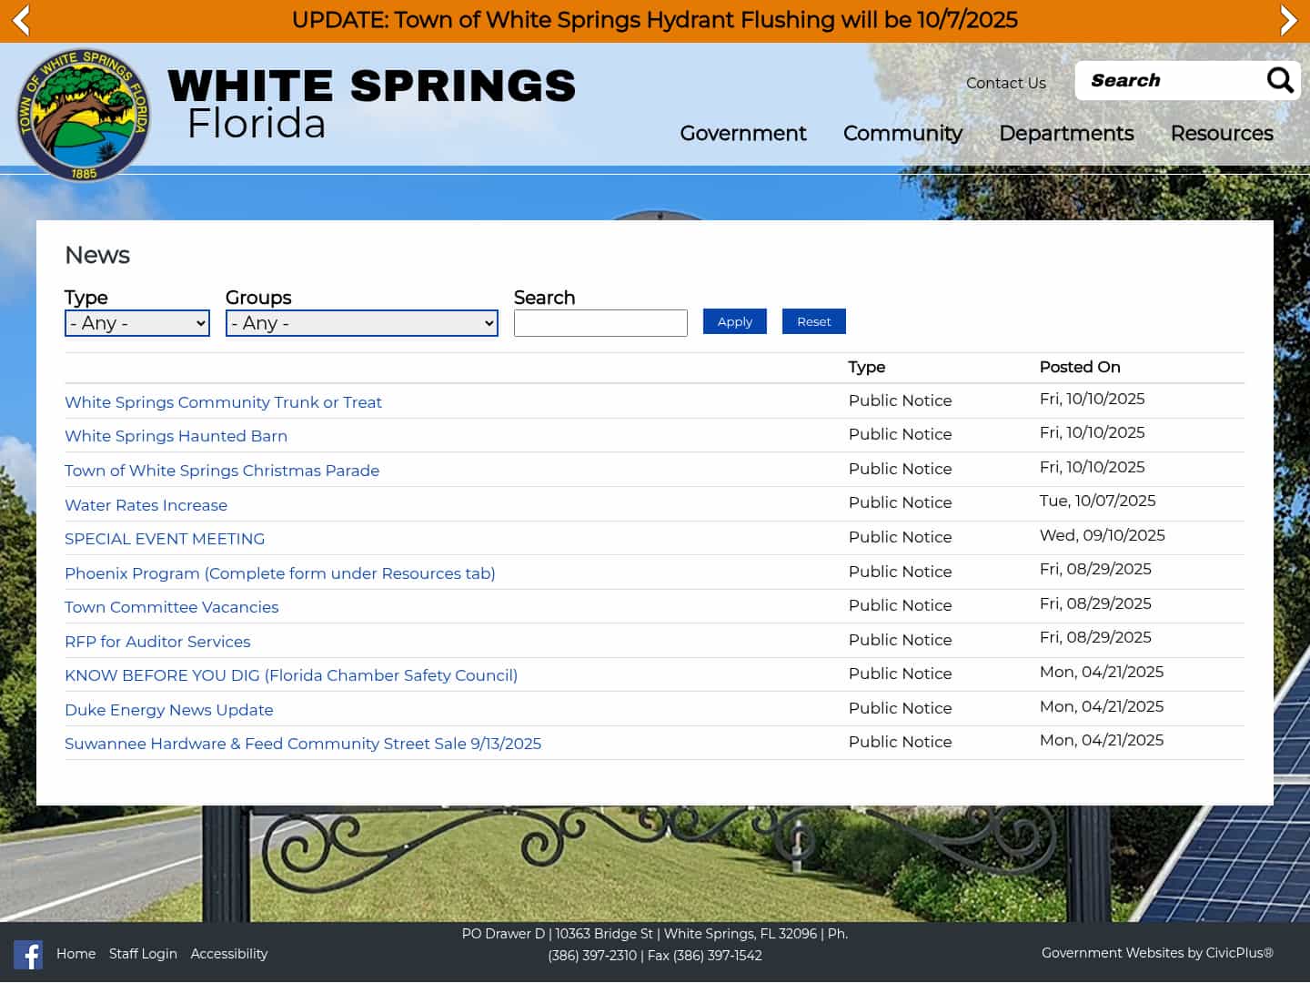This screenshot has width=1310, height=983.
Task: Open the Government menu
Action: point(742,134)
